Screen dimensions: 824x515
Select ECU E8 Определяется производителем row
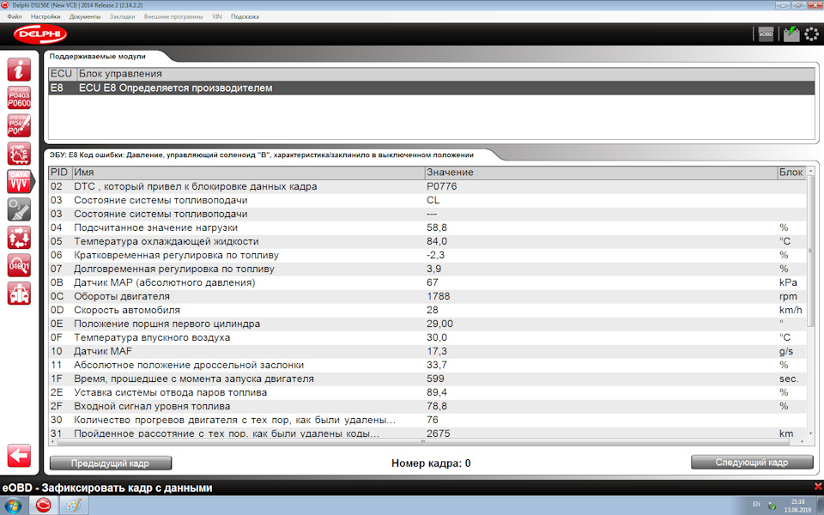pyautogui.click(x=431, y=88)
